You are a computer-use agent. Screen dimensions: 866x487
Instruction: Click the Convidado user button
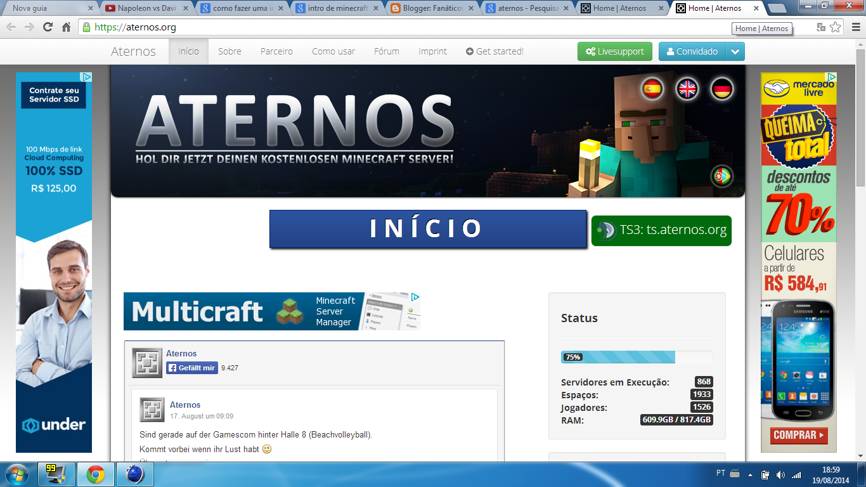click(692, 52)
